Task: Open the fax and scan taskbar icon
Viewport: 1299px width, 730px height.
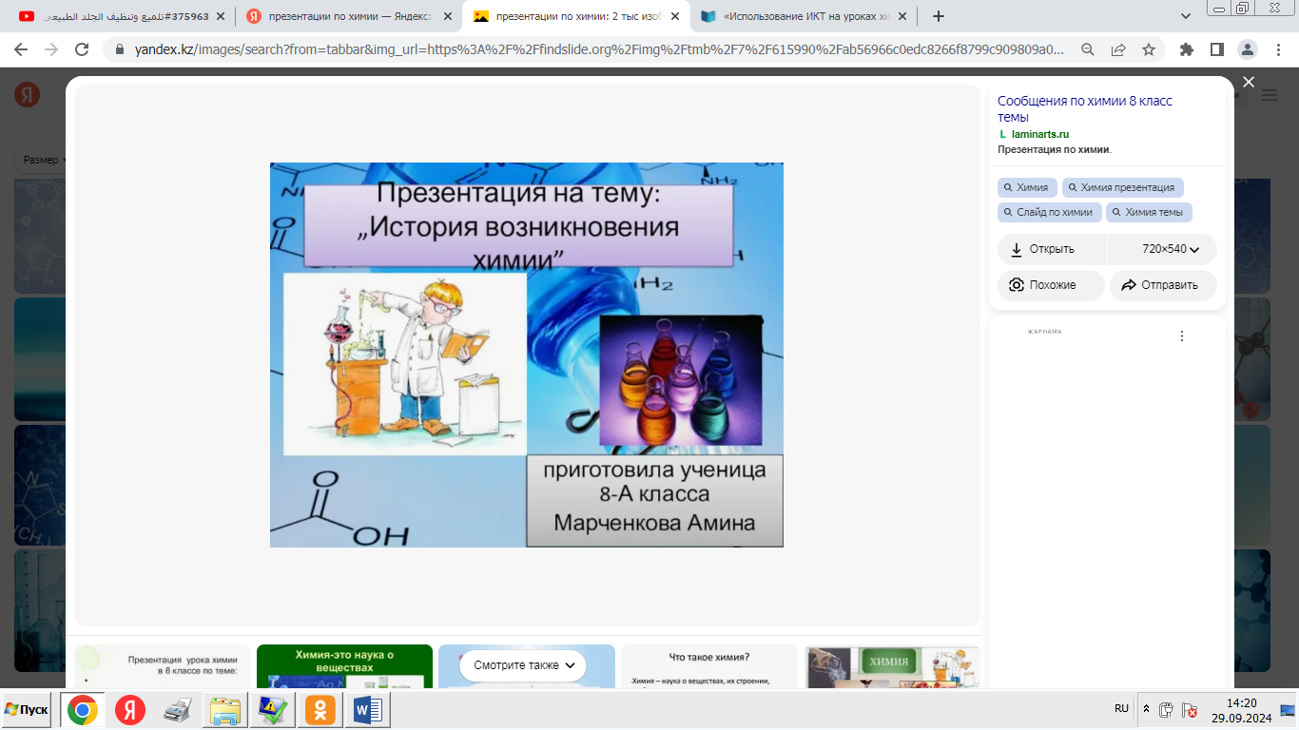Action: point(178,710)
